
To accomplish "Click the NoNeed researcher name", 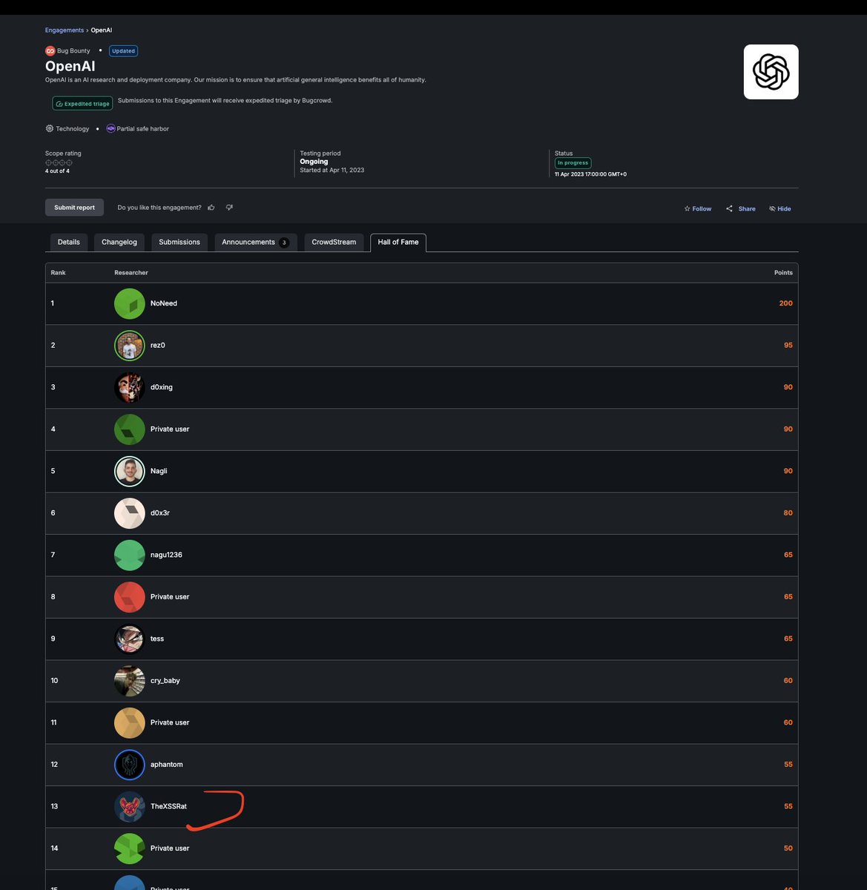I will pos(164,303).
